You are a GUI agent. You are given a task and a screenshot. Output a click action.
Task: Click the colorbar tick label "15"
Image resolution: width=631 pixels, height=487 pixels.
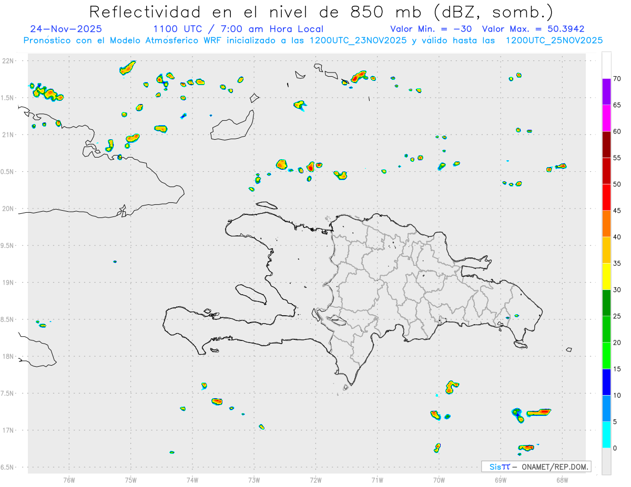[x=617, y=369]
